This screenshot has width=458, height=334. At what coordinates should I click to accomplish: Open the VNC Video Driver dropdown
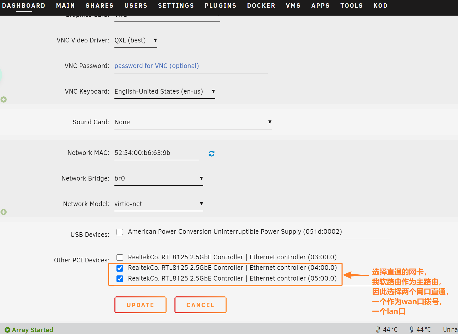[136, 40]
